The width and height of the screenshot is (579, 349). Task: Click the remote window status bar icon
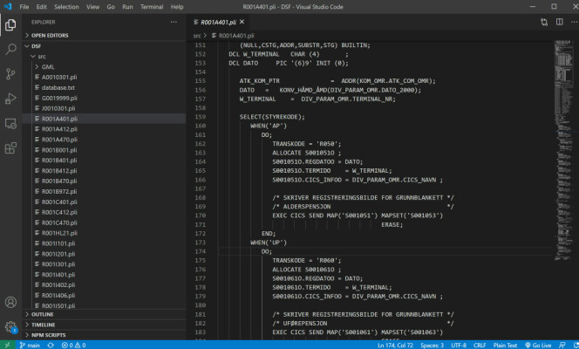[7, 345]
